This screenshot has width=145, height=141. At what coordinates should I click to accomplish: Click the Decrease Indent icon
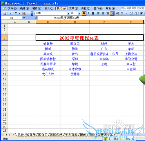tap(142, 13)
